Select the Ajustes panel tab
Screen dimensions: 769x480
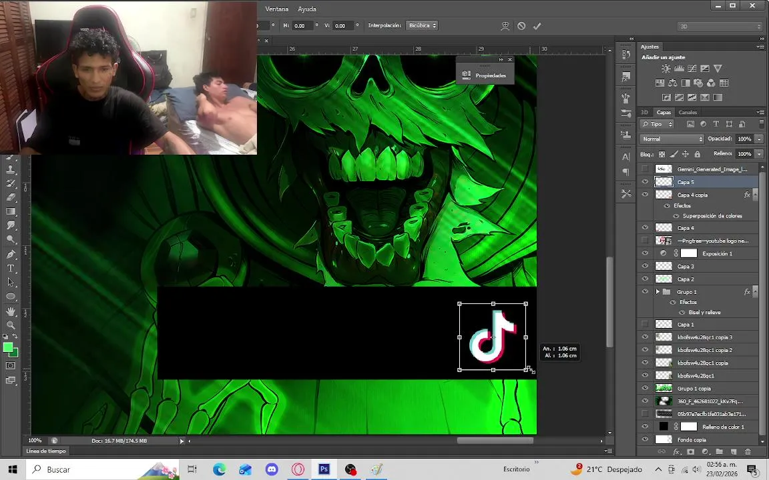650,47
